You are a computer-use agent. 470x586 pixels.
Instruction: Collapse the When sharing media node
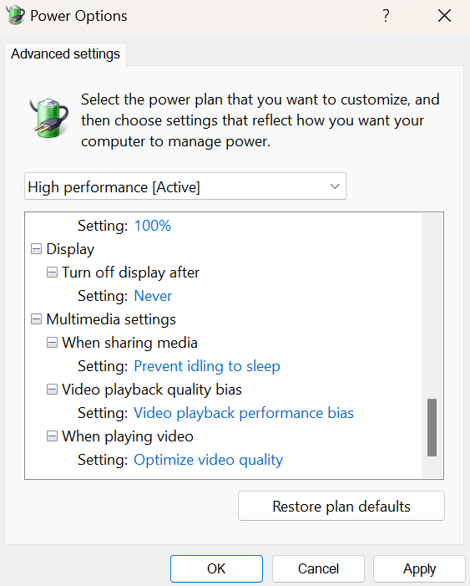point(52,343)
